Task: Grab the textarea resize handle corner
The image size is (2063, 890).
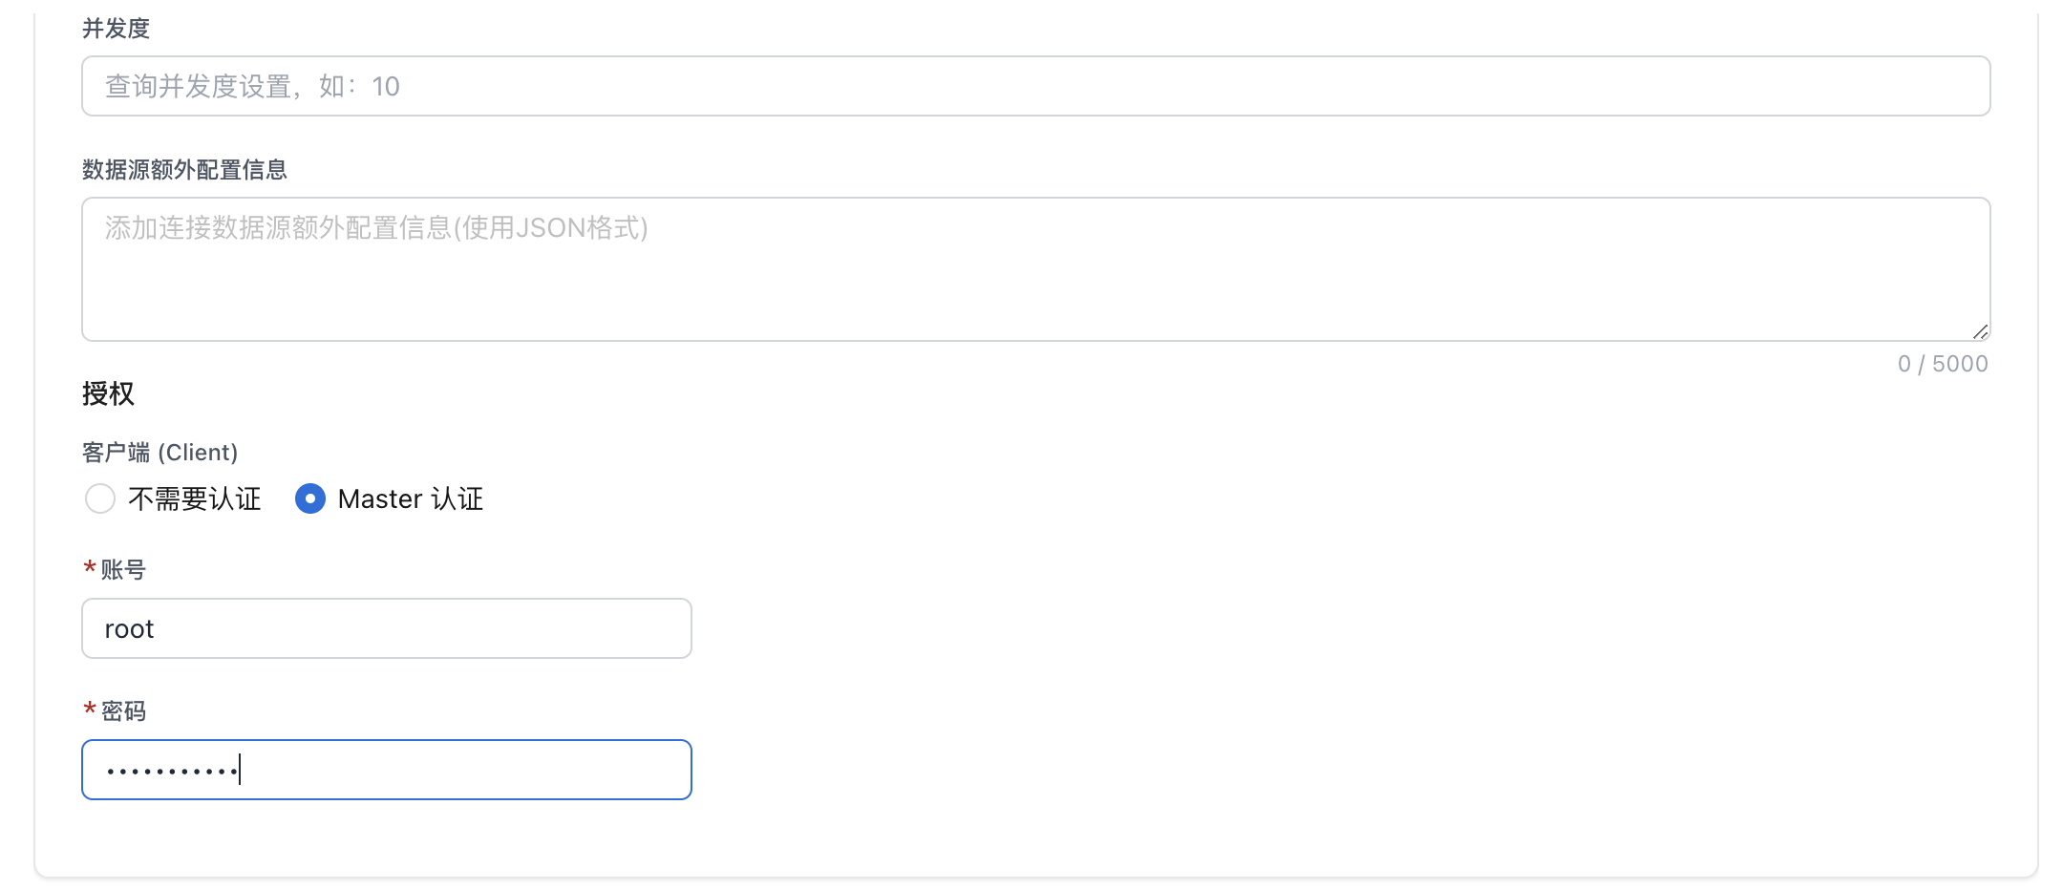Action: click(1981, 331)
